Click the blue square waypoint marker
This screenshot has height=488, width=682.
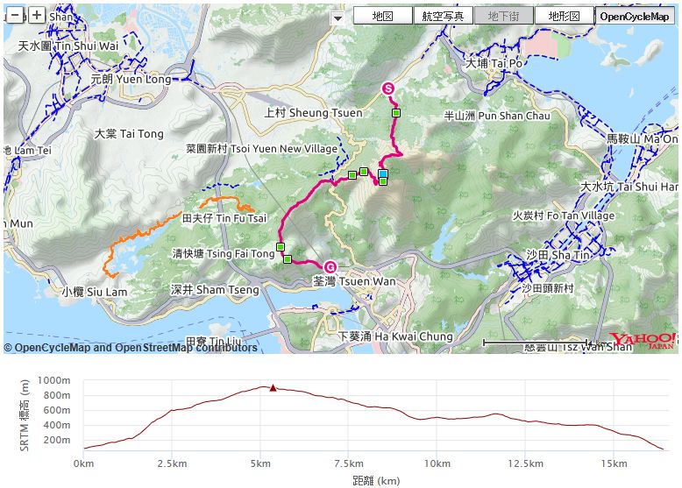click(x=383, y=173)
